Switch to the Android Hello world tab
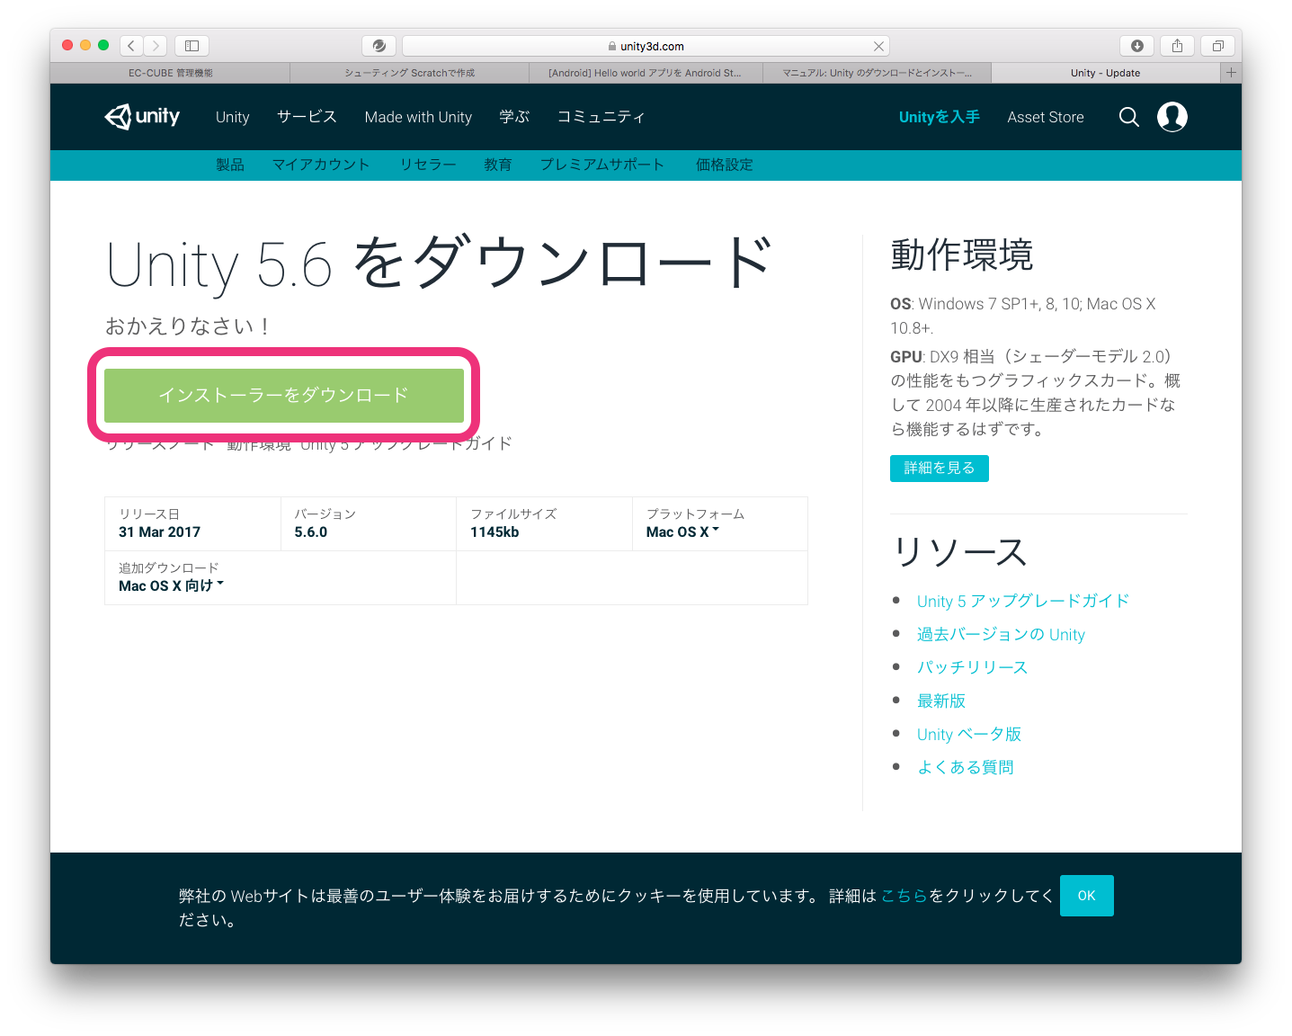Viewport: 1292px width, 1036px height. point(645,73)
